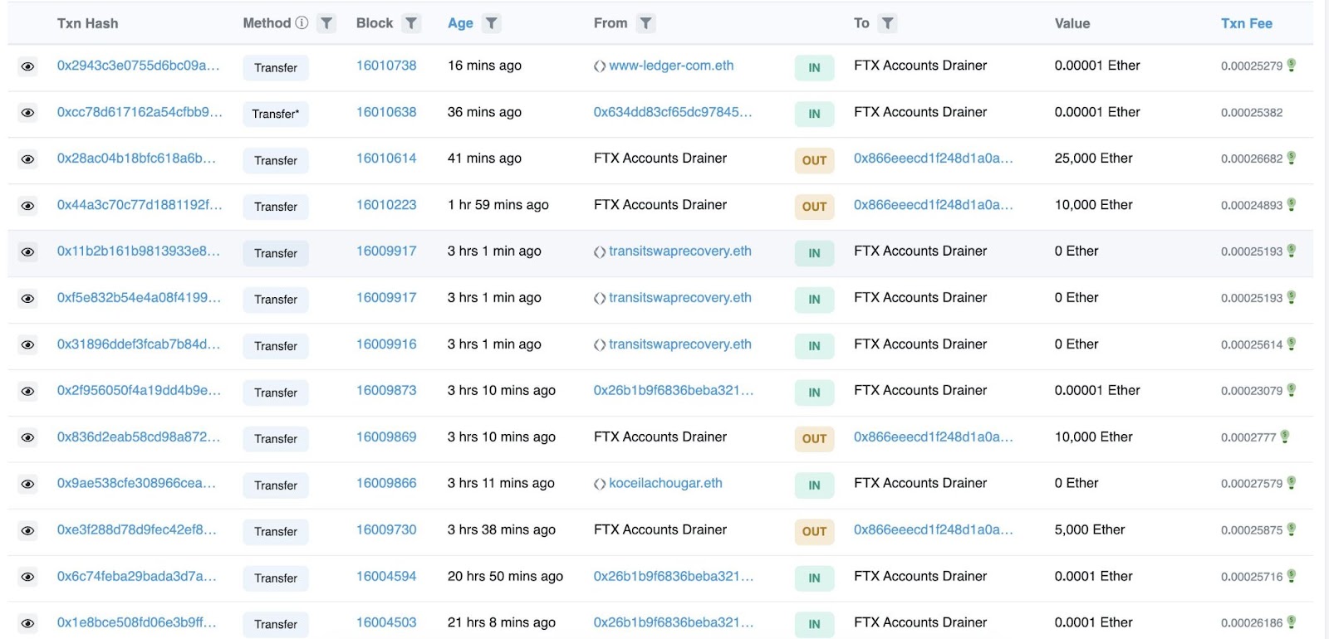
Task: Click lightbulb icon beside fee 0.00027579
Action: tap(1292, 483)
